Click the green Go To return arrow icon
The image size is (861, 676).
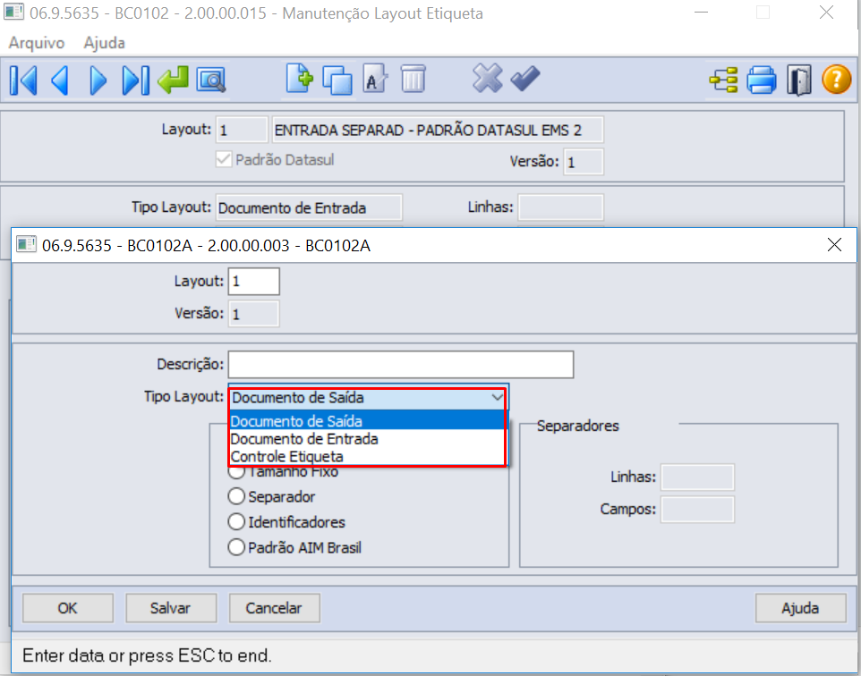tap(173, 80)
